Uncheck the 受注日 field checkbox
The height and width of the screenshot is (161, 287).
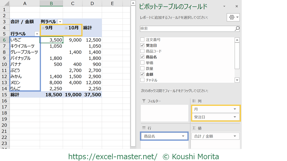coord(143,45)
